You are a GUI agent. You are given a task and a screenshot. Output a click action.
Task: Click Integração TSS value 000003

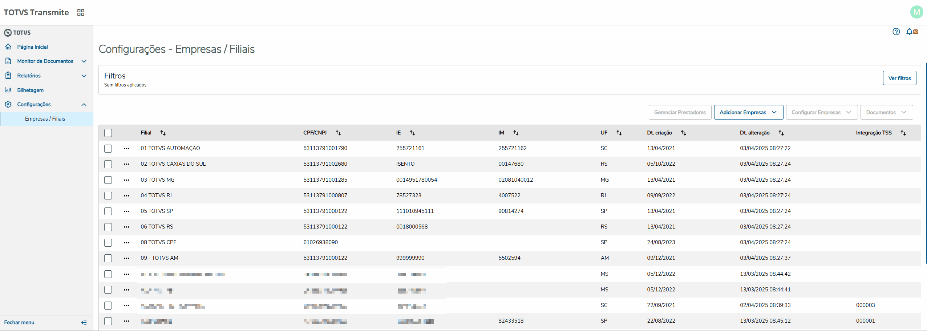pyautogui.click(x=865, y=305)
